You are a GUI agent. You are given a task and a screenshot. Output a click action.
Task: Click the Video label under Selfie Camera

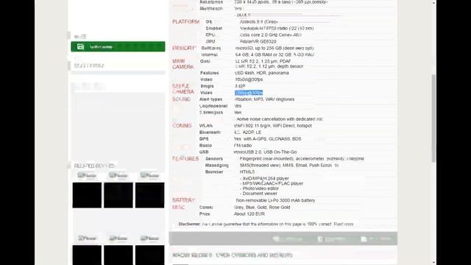206,93
